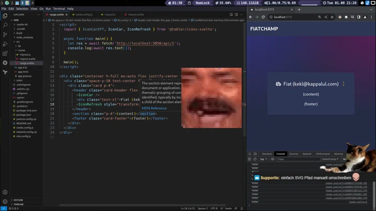Open the Source Control view
Image resolution: width=376 pixels, height=211 pixels.
(5, 35)
